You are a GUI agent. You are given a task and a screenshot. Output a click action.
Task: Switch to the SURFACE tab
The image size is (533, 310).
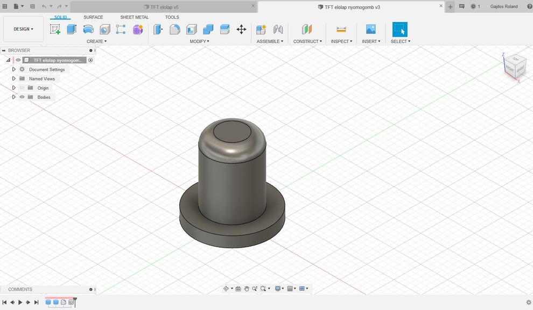click(93, 17)
